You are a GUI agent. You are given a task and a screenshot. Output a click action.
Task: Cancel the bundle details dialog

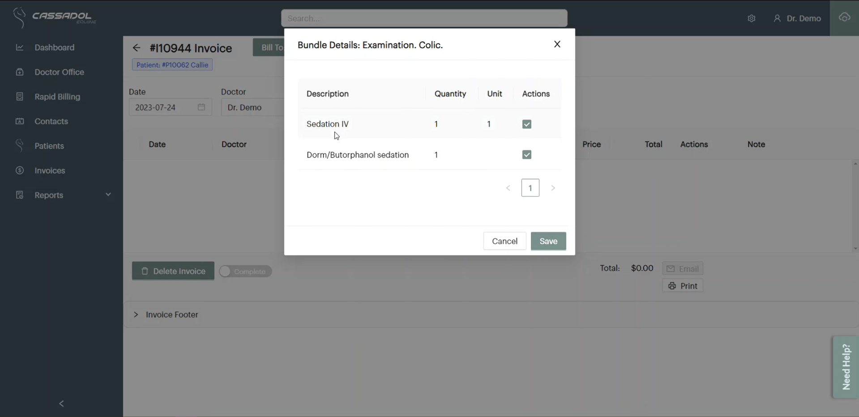(x=504, y=241)
